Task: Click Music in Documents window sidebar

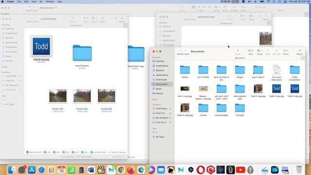Action: (159, 88)
